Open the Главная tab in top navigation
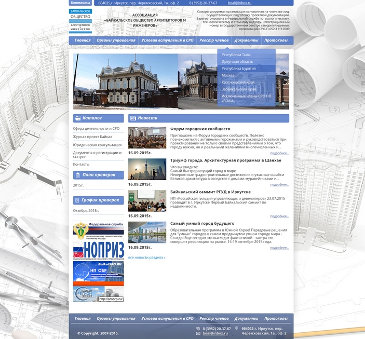 (x=83, y=40)
